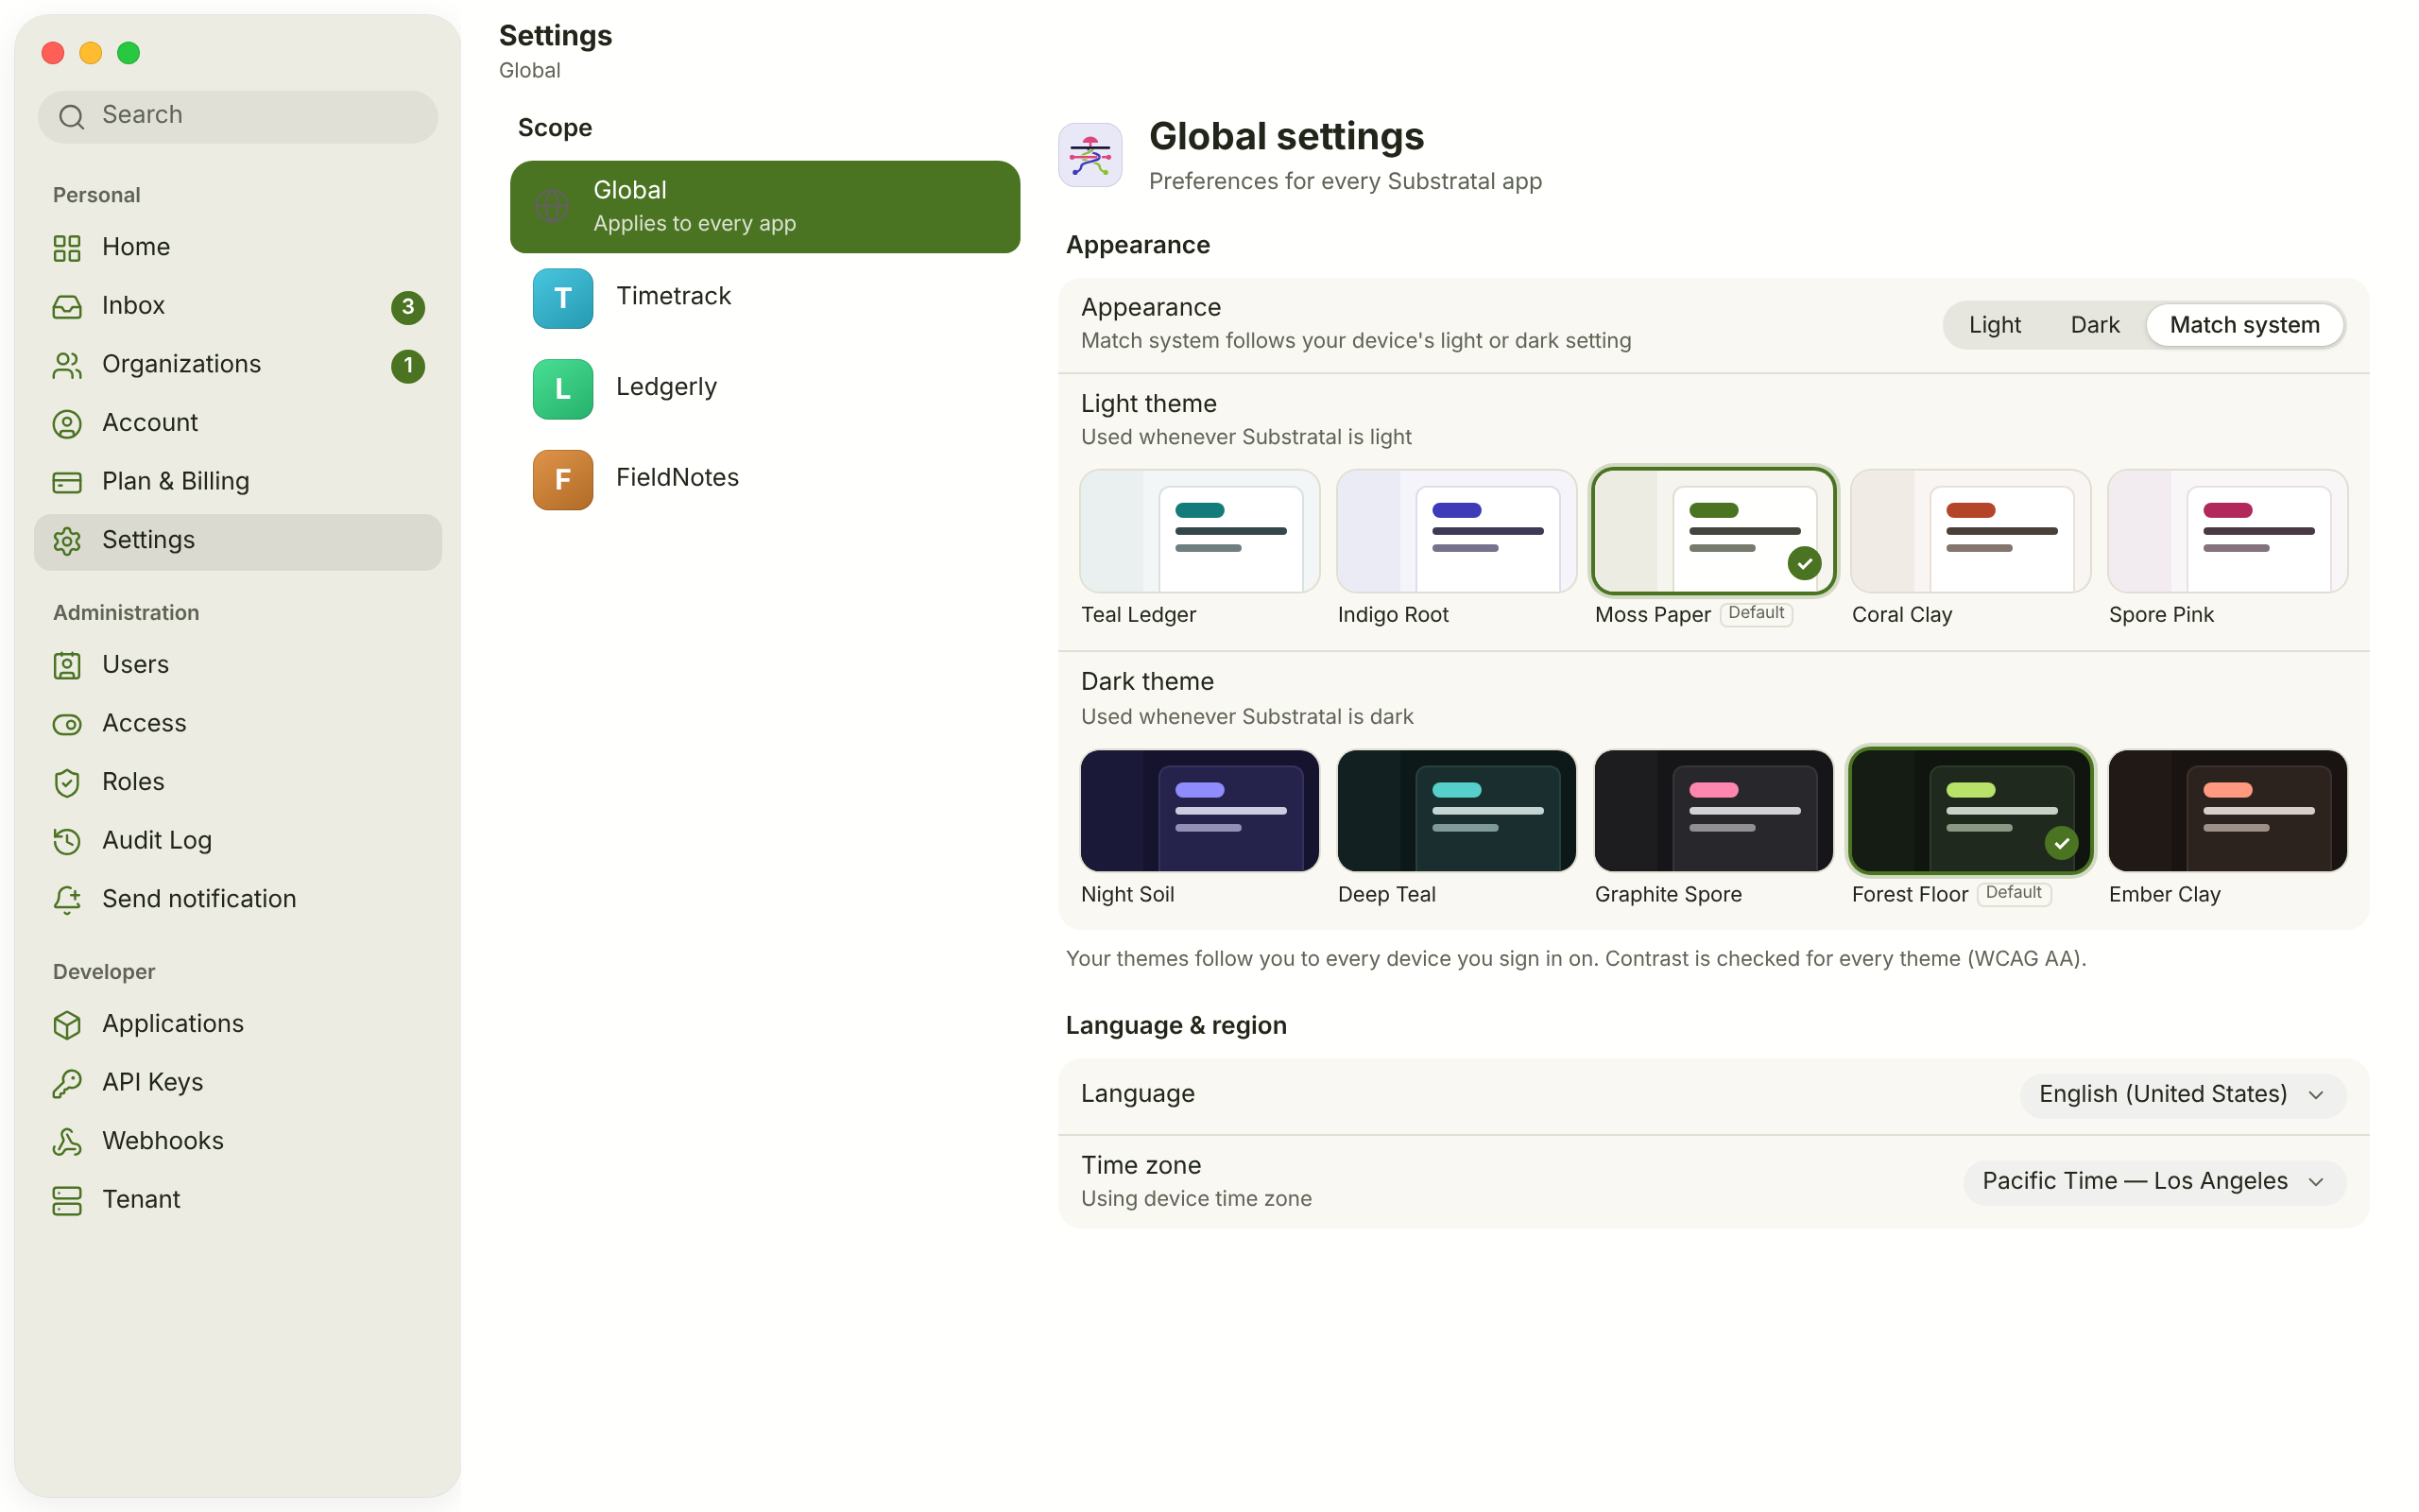Image resolution: width=2419 pixels, height=1512 pixels.
Task: Click the Timetrack app icon
Action: pos(563,298)
